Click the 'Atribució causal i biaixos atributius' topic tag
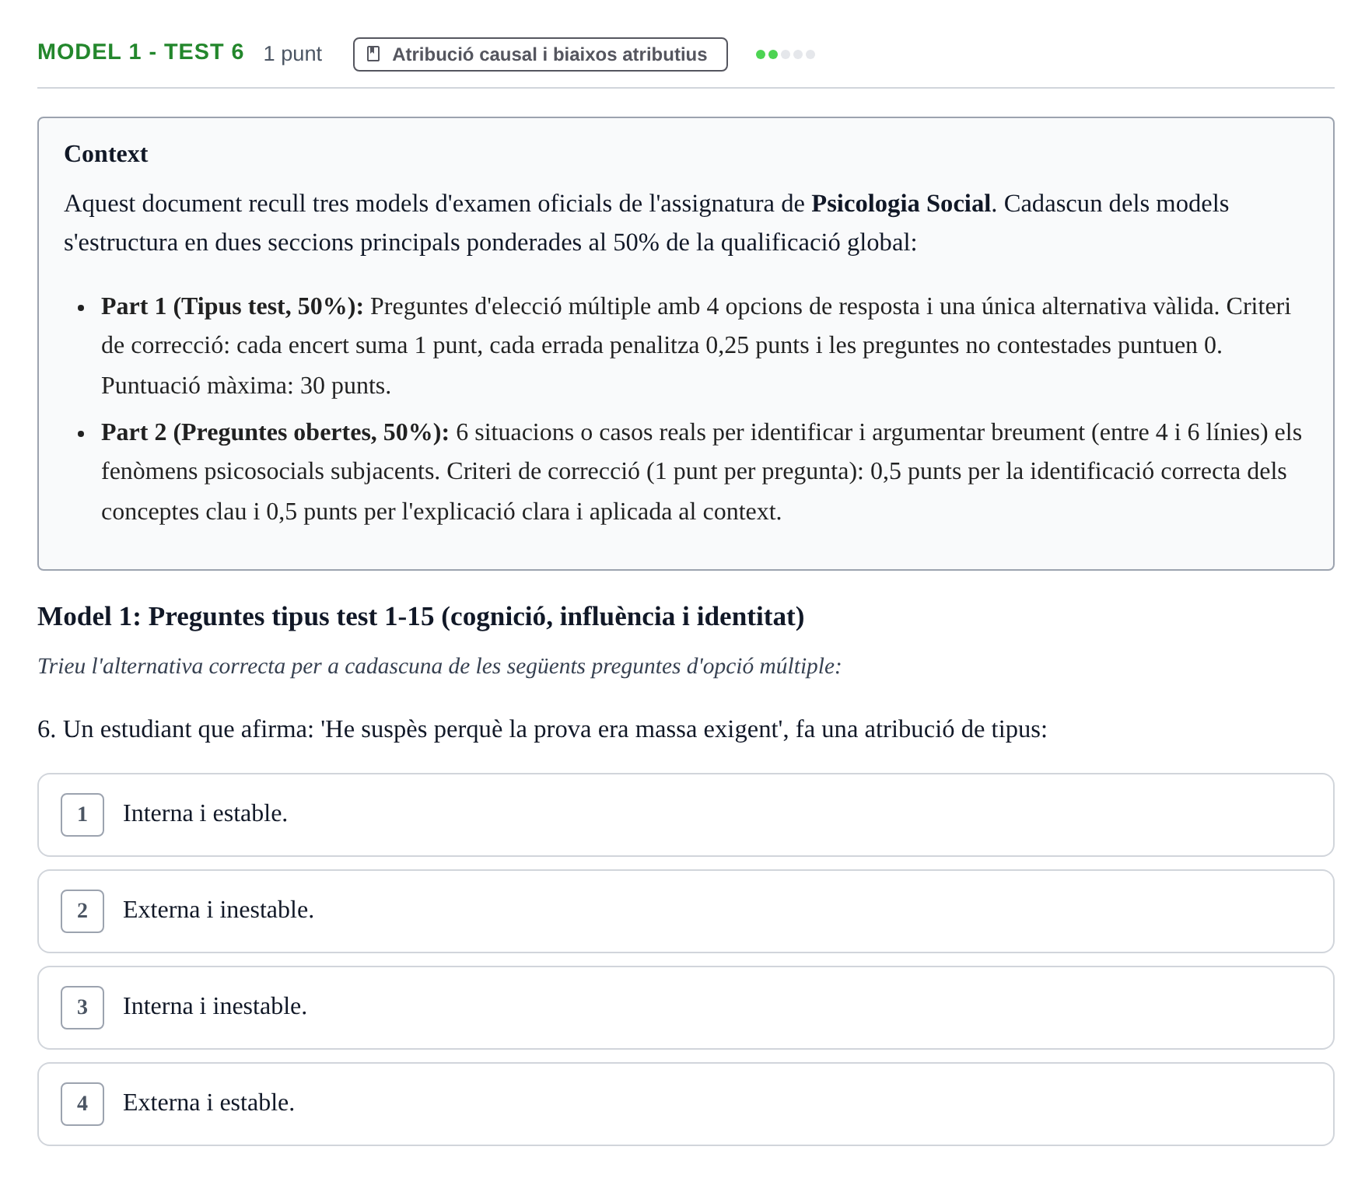1372x1185 pixels. click(x=540, y=54)
